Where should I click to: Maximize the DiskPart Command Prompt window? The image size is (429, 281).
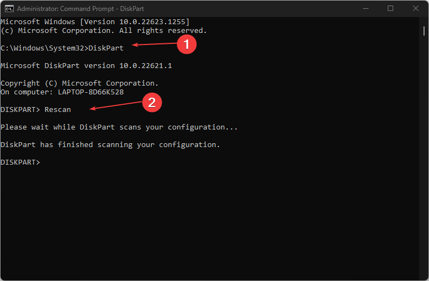coord(391,9)
